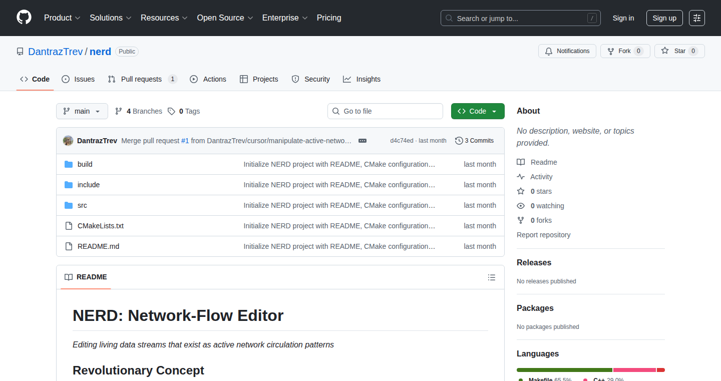The width and height of the screenshot is (721, 381).
Task: Click the search magnifier icon in header
Action: point(449,19)
